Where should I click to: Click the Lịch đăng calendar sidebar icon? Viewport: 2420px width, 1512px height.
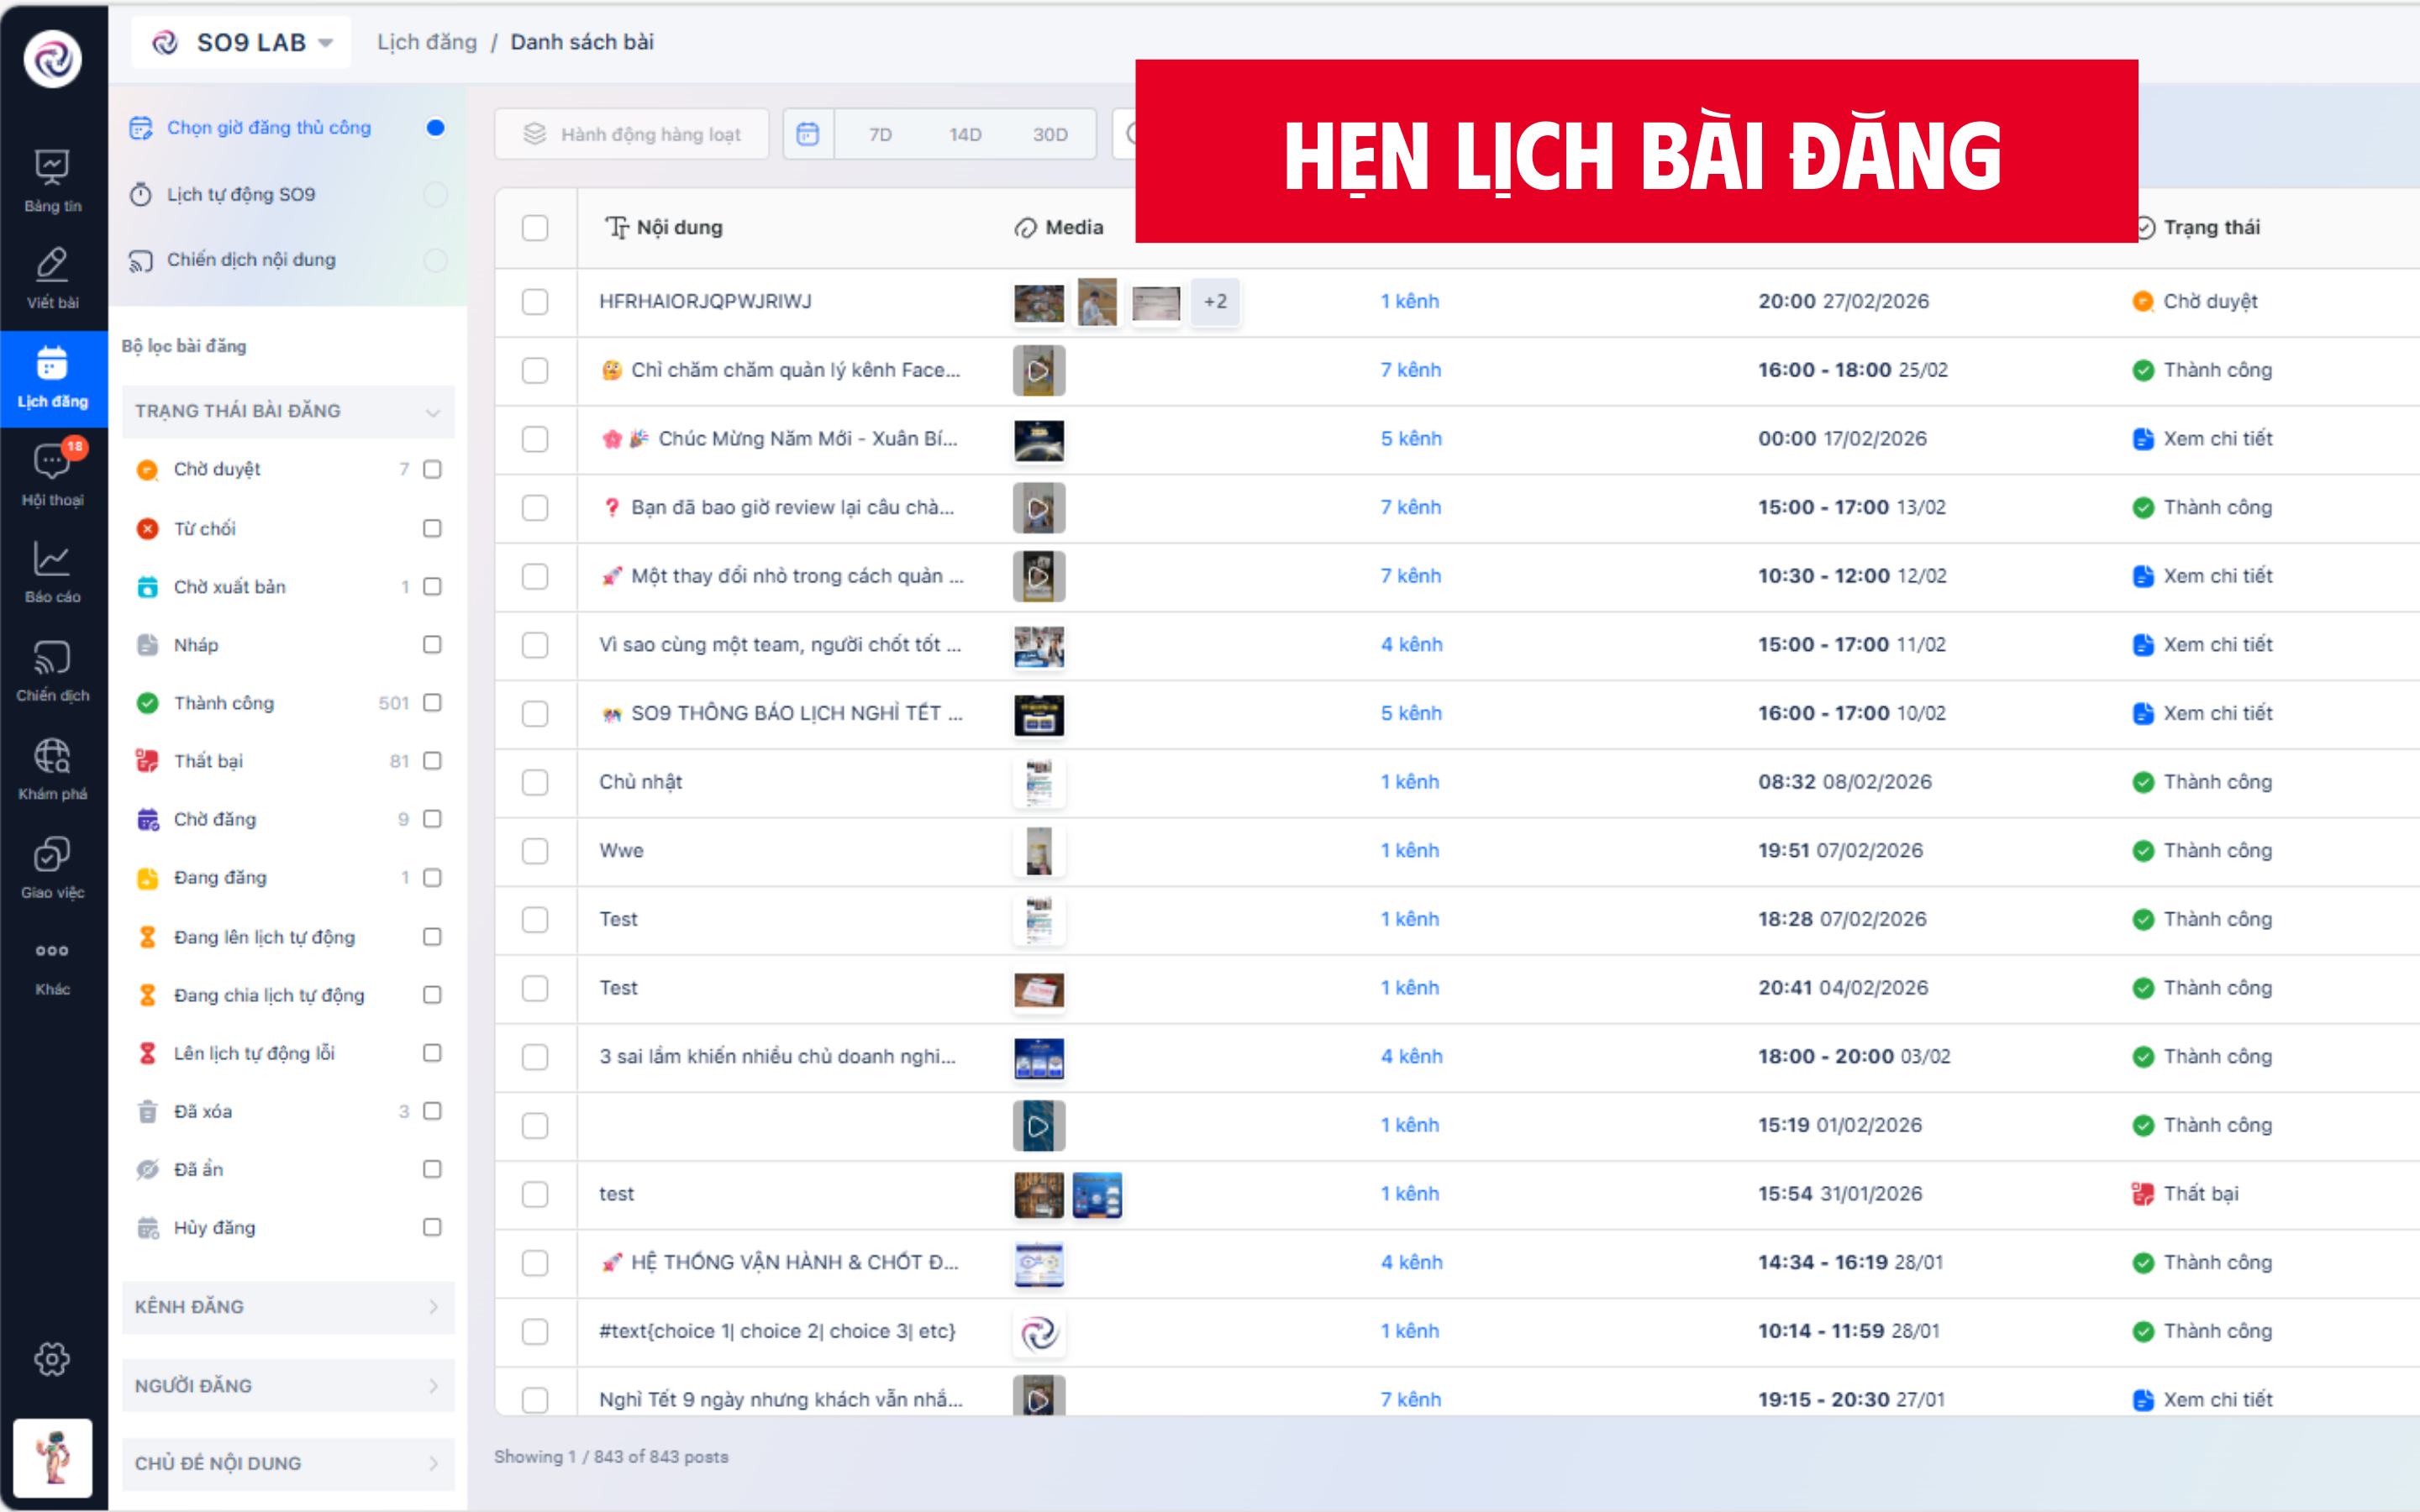point(52,363)
